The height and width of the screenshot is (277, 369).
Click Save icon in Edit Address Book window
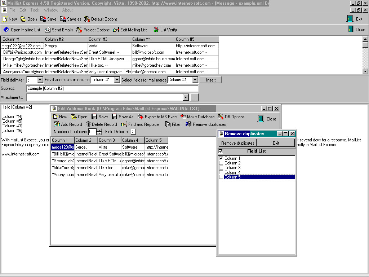[x=94, y=116]
